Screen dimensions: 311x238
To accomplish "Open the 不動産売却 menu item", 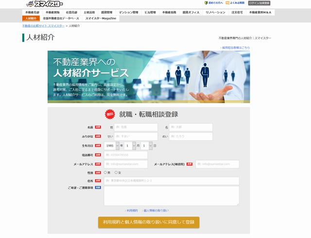I will click(x=32, y=12).
